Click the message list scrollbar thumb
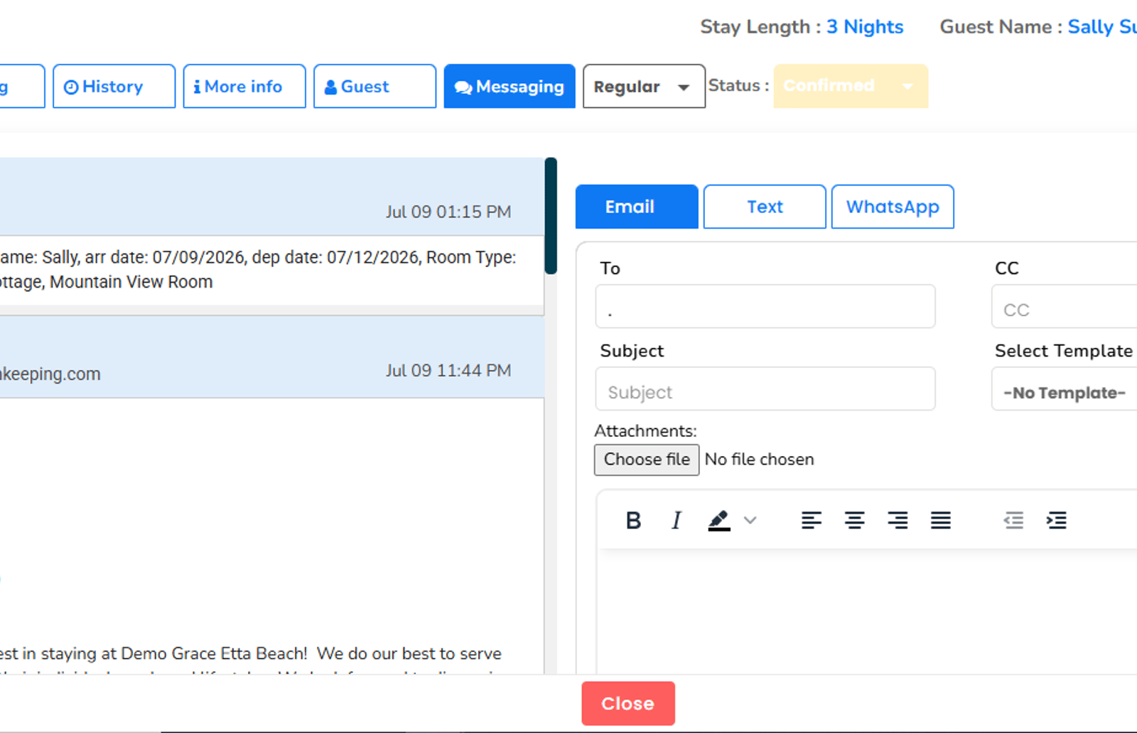The image size is (1137, 733). (551, 216)
